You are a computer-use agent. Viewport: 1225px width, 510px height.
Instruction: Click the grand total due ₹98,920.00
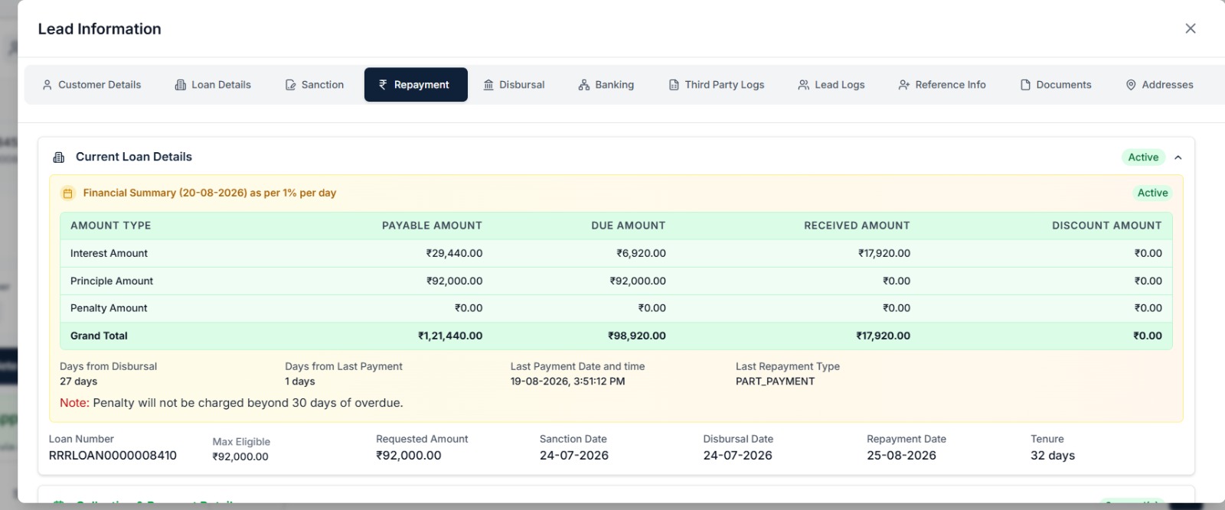[x=637, y=336]
